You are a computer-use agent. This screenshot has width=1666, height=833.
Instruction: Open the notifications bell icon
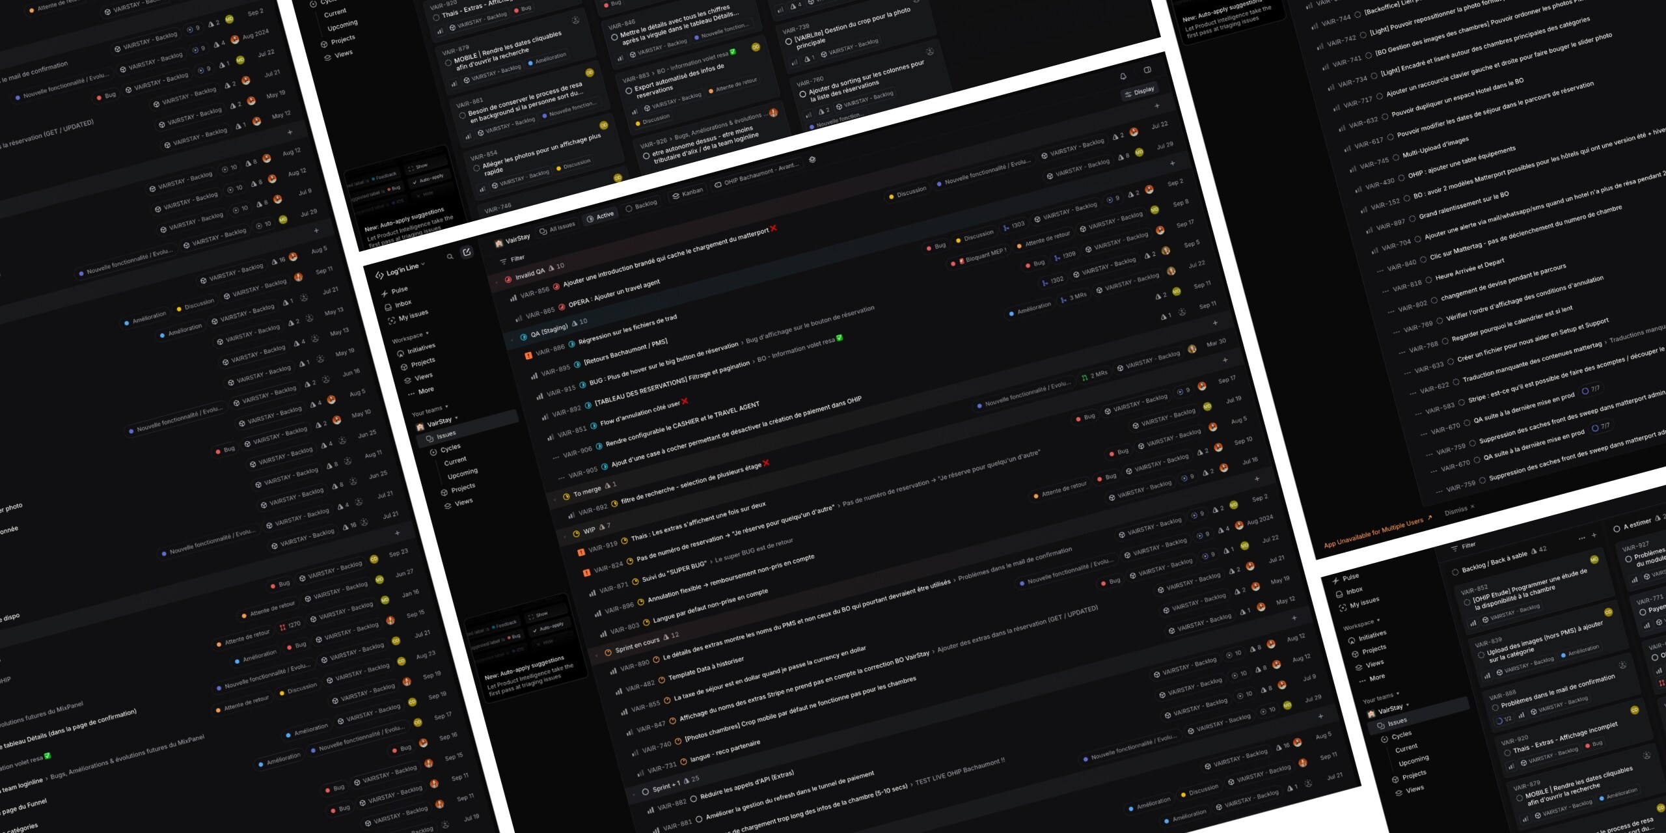[1123, 76]
